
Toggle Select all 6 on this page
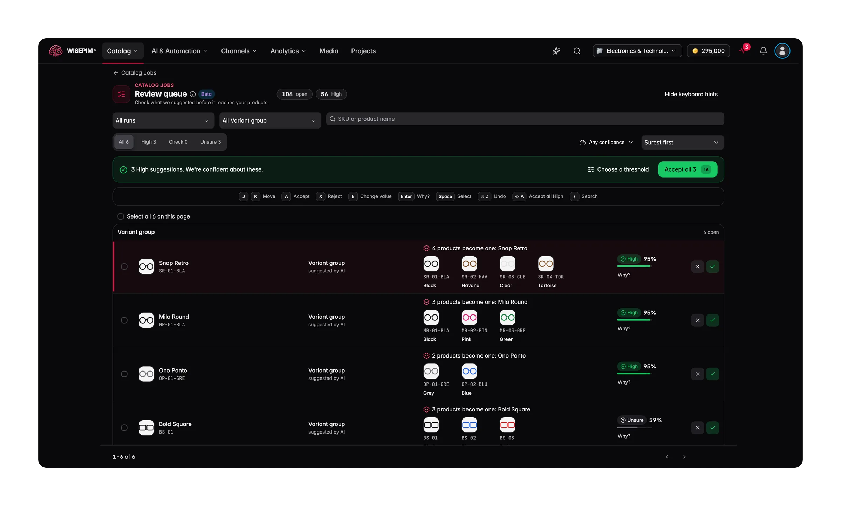coord(121,216)
